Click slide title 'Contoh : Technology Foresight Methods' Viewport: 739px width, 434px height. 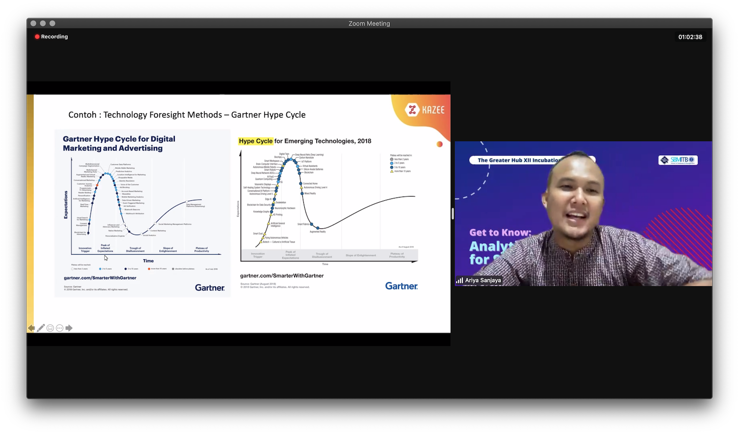click(145, 115)
